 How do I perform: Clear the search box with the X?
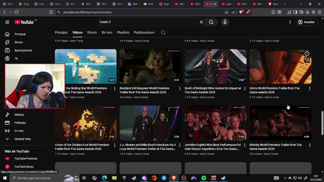tap(201, 22)
